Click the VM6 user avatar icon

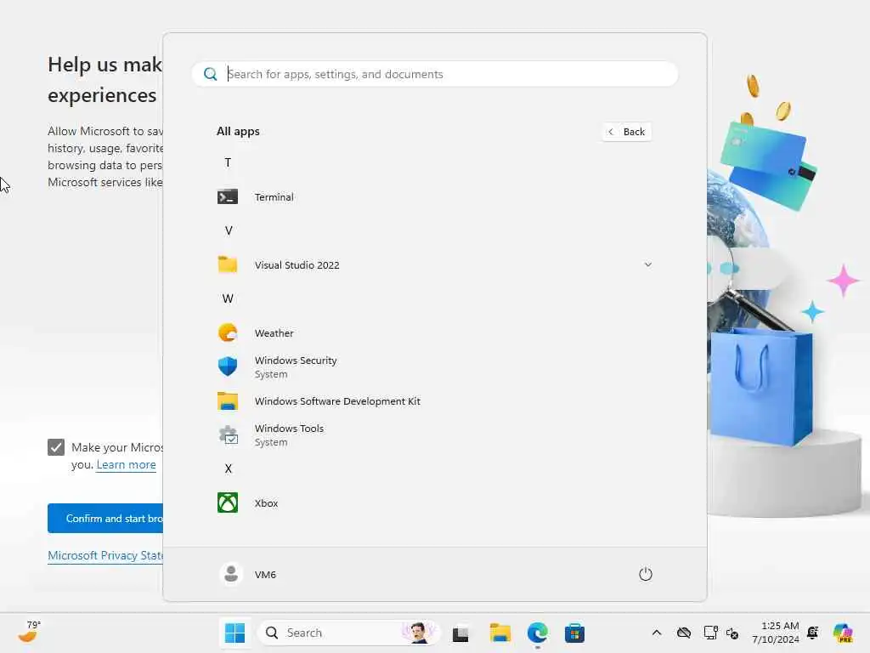[x=231, y=574]
